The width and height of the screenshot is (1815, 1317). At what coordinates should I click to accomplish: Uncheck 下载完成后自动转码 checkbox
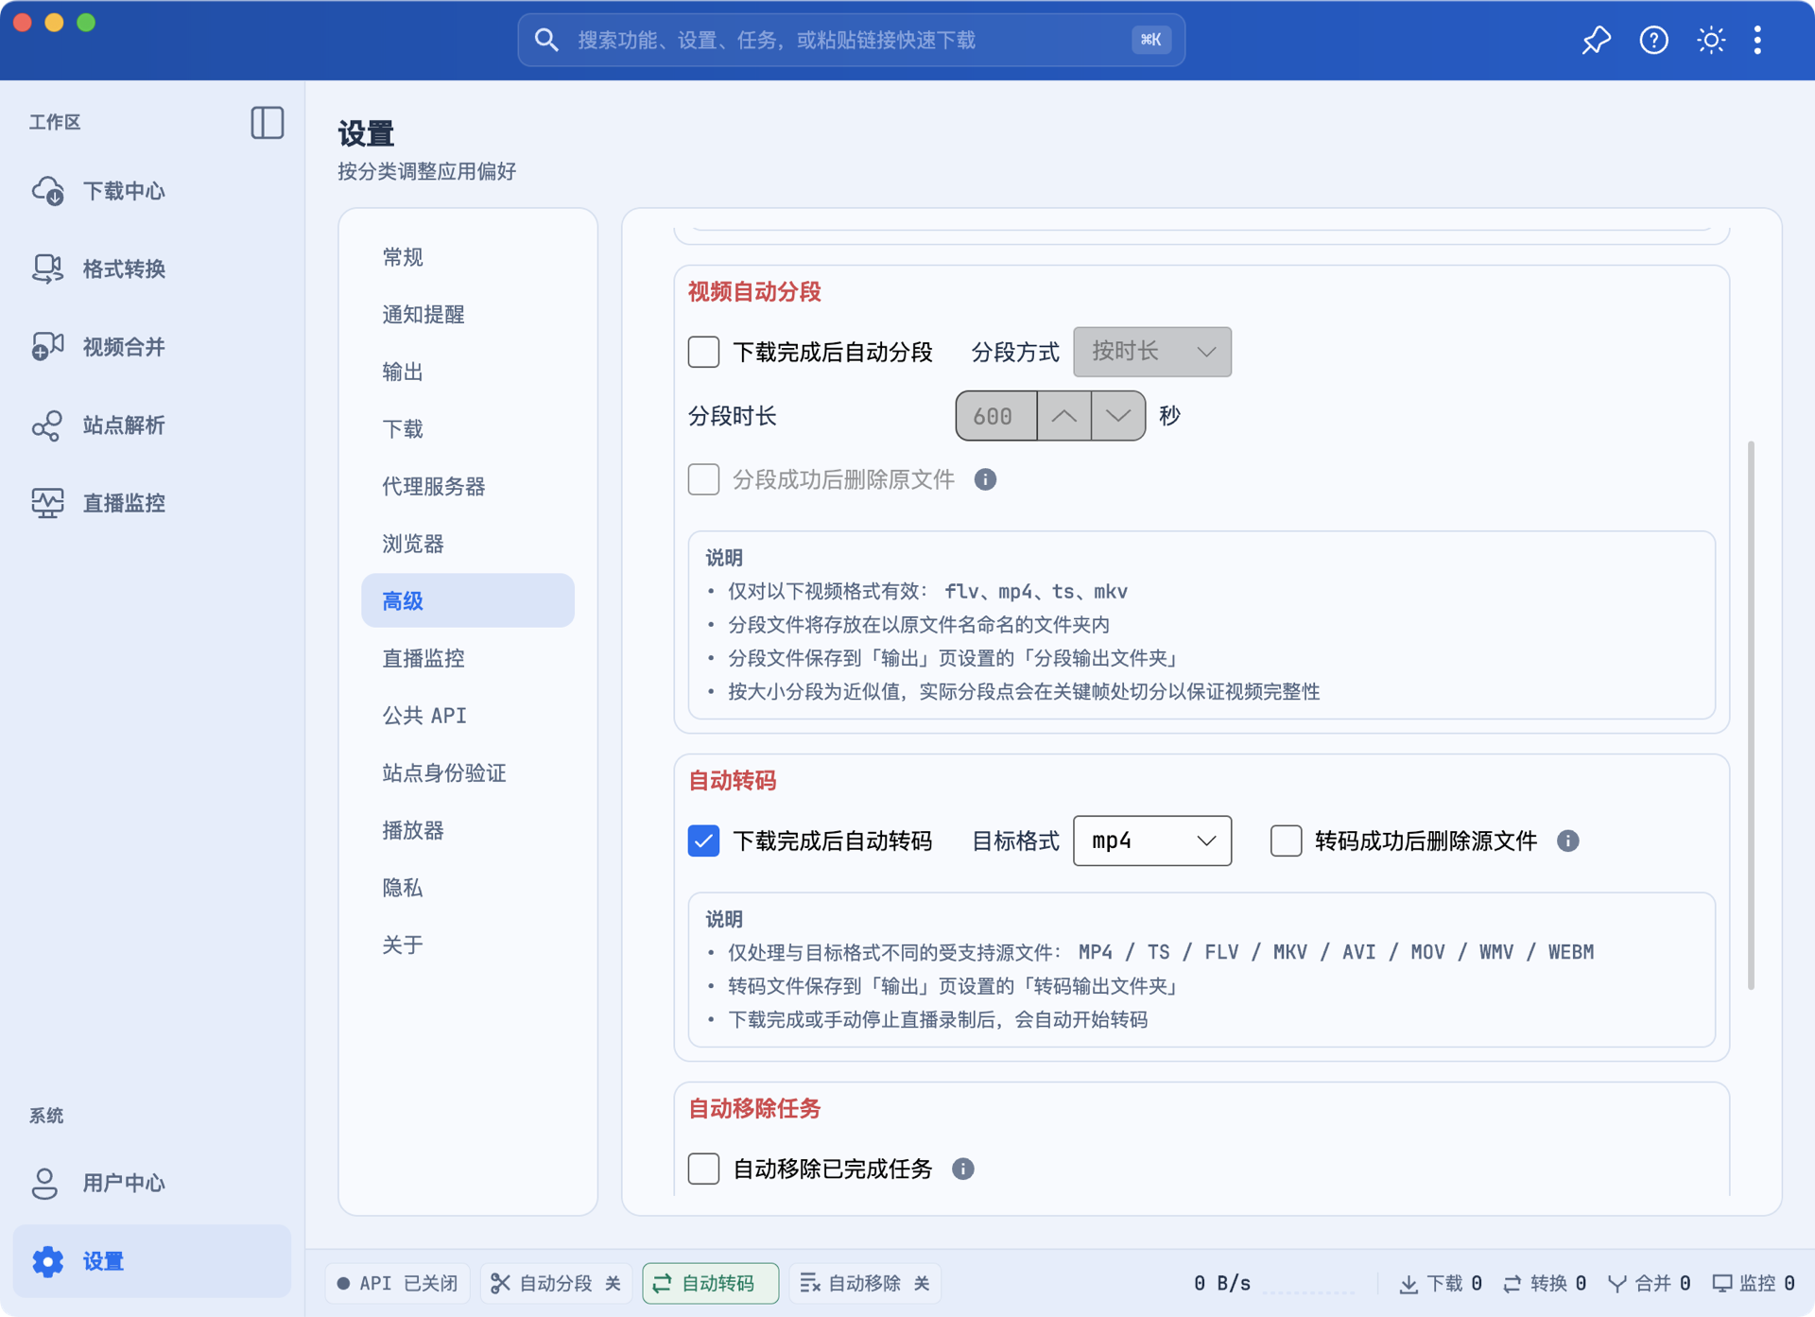[x=703, y=840]
